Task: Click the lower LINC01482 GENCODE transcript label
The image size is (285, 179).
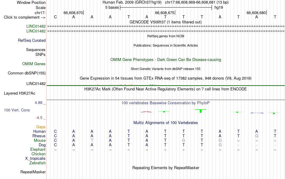Action: 36,31
